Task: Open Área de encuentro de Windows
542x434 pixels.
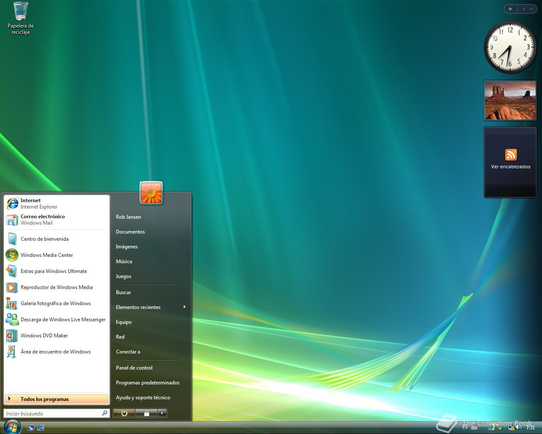Action: [56, 352]
